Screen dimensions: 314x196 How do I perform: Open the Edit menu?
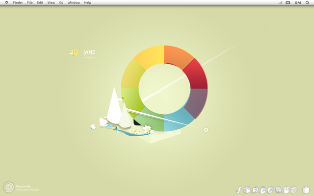40,2
